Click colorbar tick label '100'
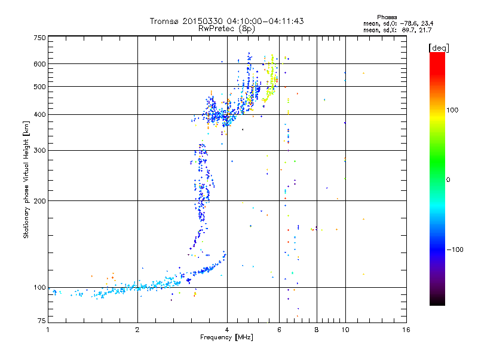 coord(452,110)
